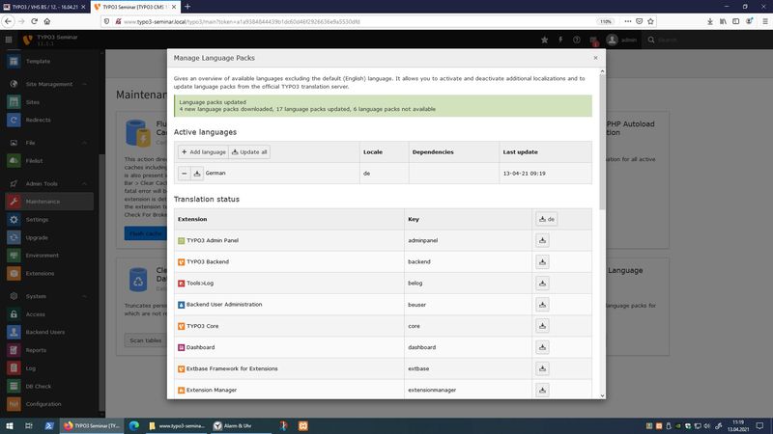Download language pack for Dashboard extension
773x434 pixels.
click(x=542, y=347)
